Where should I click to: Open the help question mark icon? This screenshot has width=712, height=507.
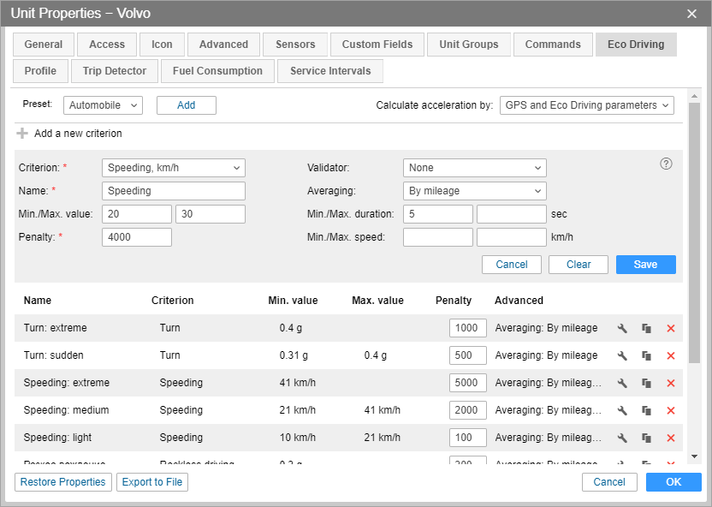[x=666, y=164]
